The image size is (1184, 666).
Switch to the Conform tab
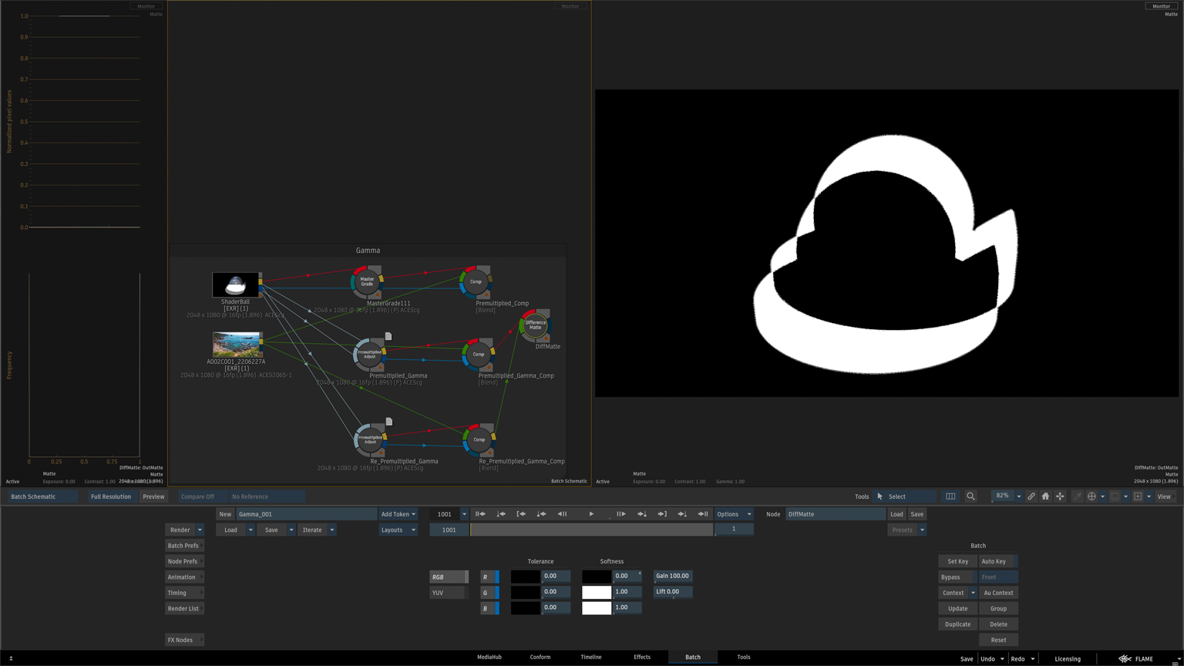(x=540, y=658)
